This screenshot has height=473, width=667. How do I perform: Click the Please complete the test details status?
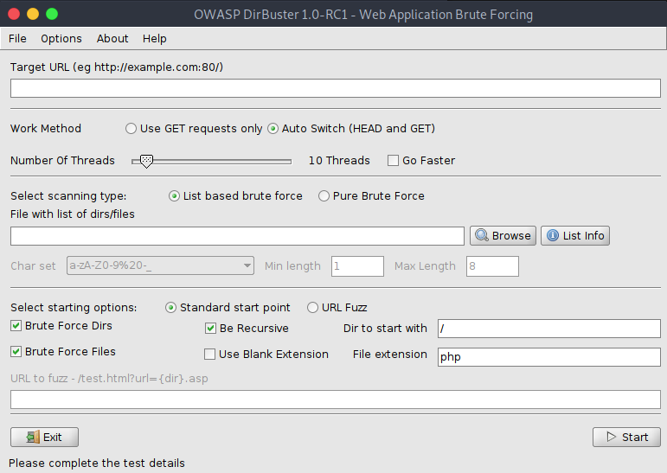tap(97, 463)
